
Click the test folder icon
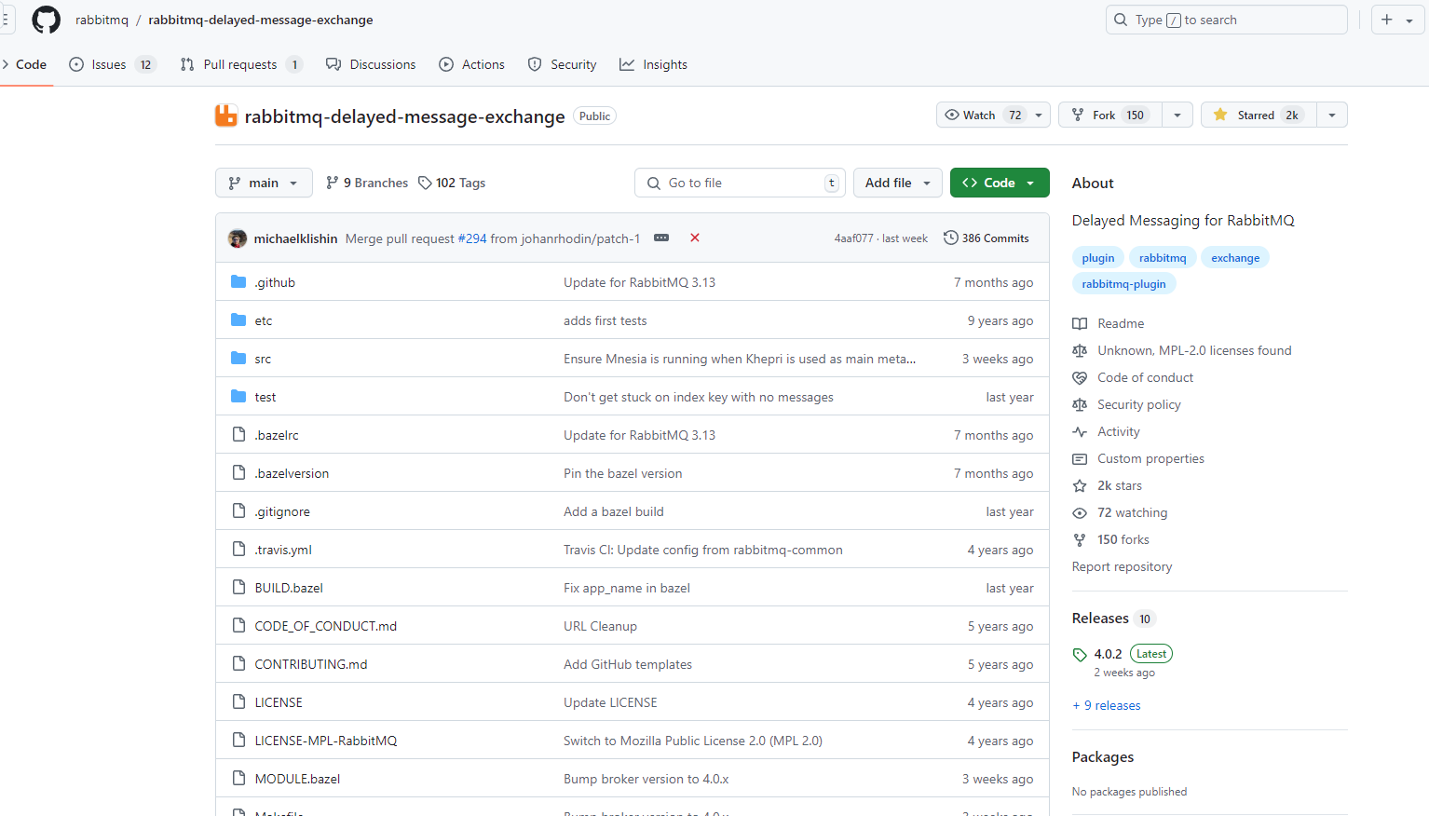click(238, 396)
